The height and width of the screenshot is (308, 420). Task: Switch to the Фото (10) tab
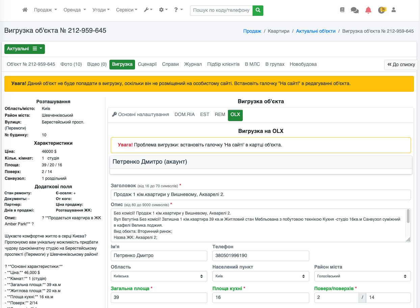click(71, 64)
